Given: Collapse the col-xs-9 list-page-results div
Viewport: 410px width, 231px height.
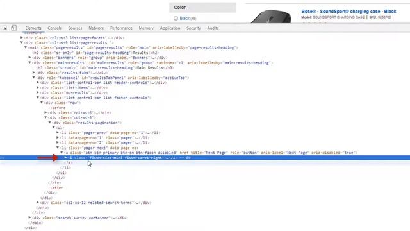Looking at the screenshot, I should click(22, 42).
